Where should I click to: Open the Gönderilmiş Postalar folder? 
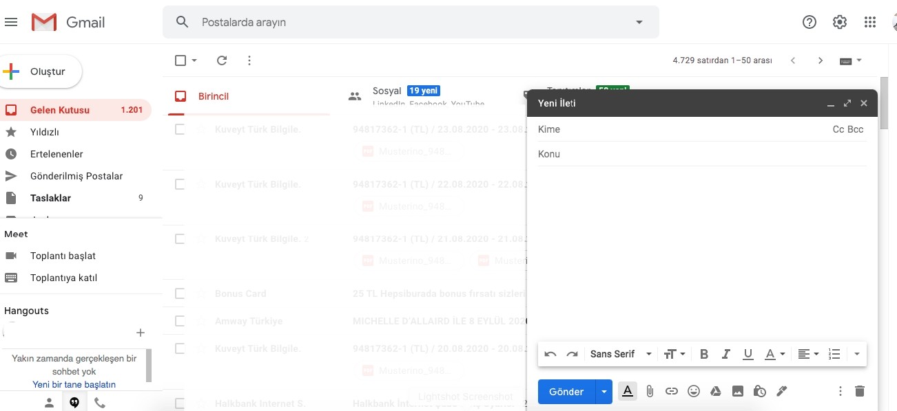(76, 176)
